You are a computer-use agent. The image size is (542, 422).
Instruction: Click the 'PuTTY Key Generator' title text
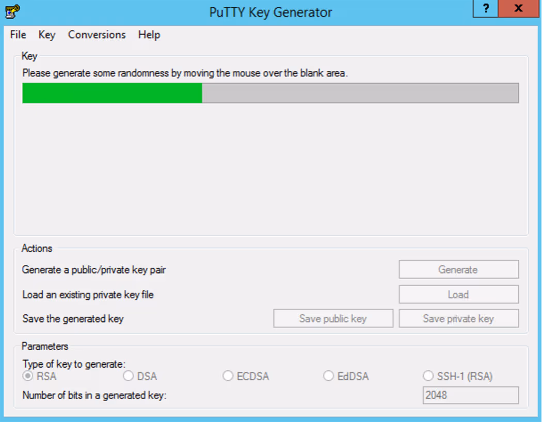pos(270,12)
